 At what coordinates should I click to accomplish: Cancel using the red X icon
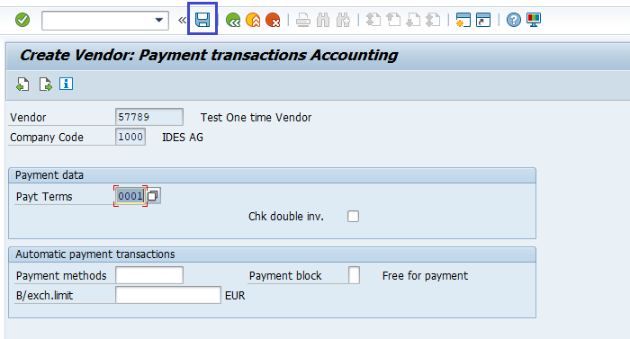[x=273, y=20]
